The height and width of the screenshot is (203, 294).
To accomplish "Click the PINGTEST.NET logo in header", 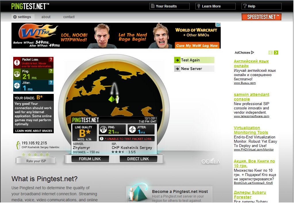I will click(30, 6).
